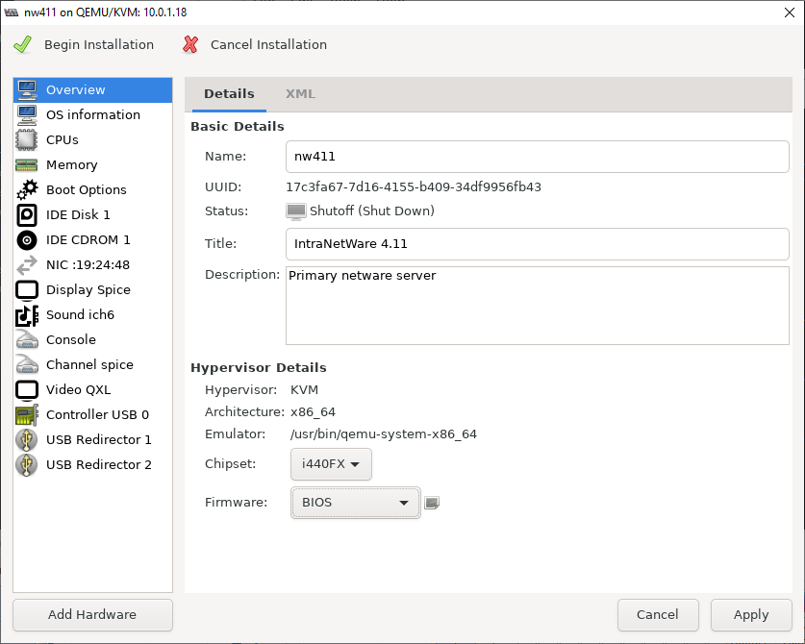Select the Console serial port icon
The height and width of the screenshot is (644, 805).
tap(27, 339)
